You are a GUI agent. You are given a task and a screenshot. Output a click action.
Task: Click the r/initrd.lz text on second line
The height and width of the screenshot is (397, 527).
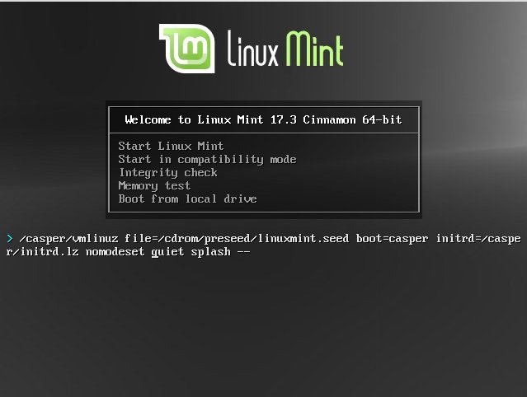tap(42, 252)
